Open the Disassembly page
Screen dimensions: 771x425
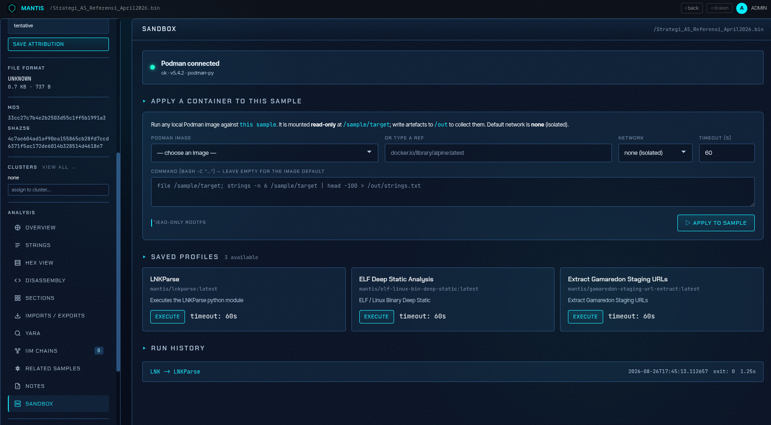point(58,280)
